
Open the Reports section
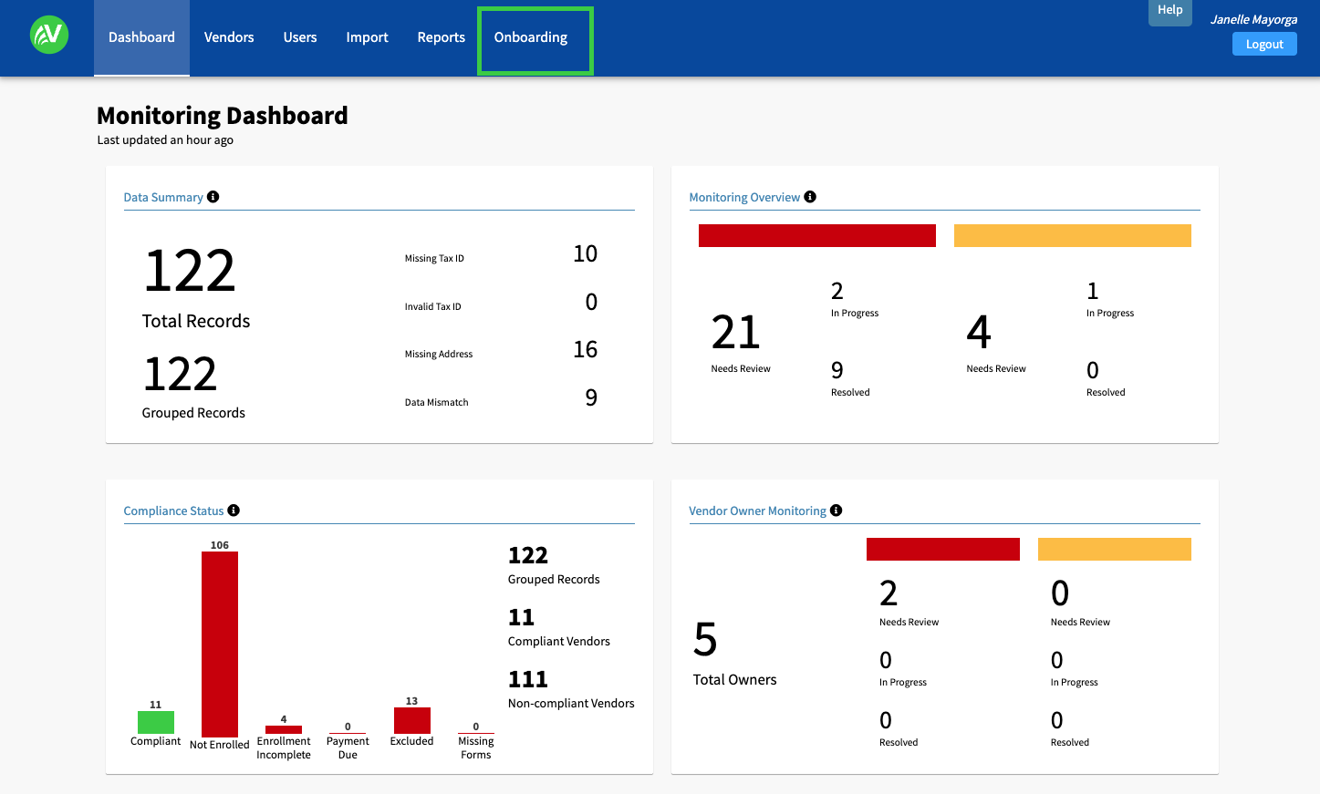tap(441, 37)
